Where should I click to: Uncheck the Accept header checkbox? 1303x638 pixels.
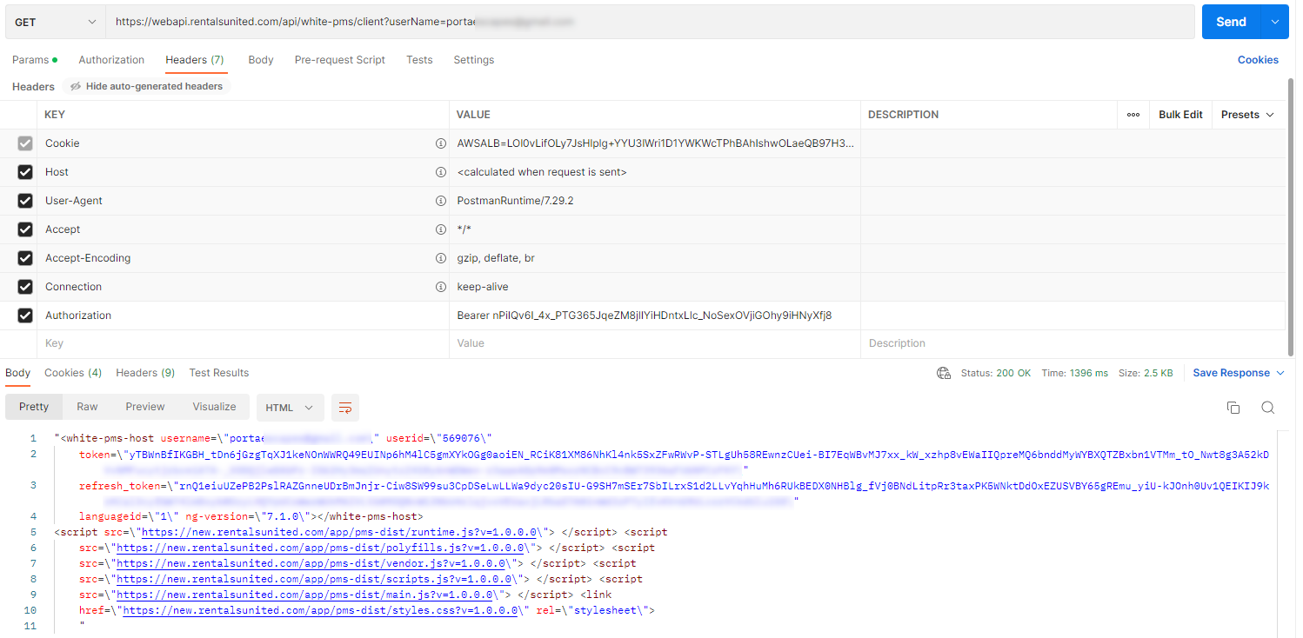tap(25, 229)
